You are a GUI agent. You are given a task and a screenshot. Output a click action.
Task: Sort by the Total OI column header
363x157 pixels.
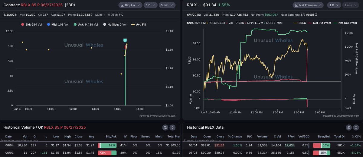pyautogui.click(x=339, y=137)
